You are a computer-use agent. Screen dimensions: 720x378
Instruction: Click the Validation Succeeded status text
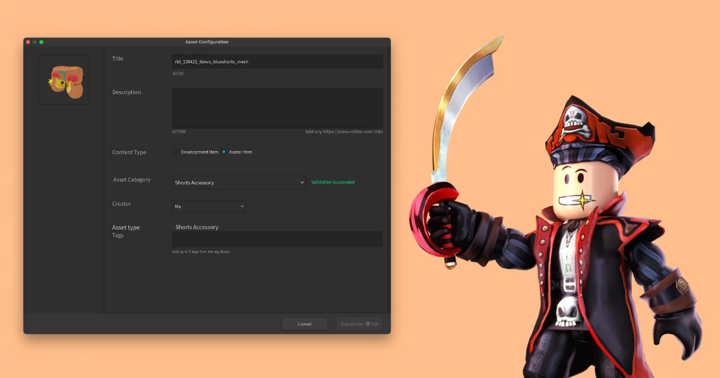coord(333,182)
